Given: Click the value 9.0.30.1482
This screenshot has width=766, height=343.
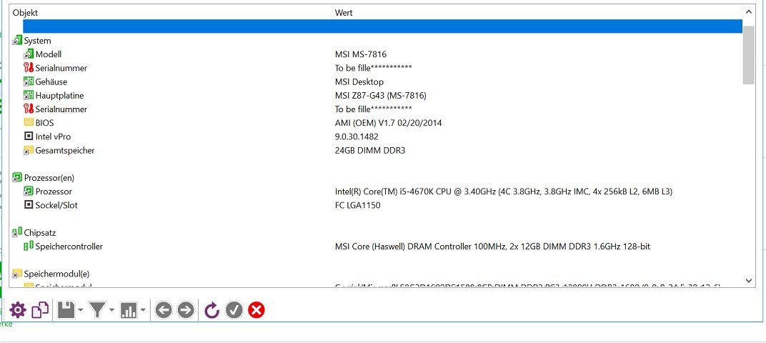Looking at the screenshot, I should click(x=357, y=136).
